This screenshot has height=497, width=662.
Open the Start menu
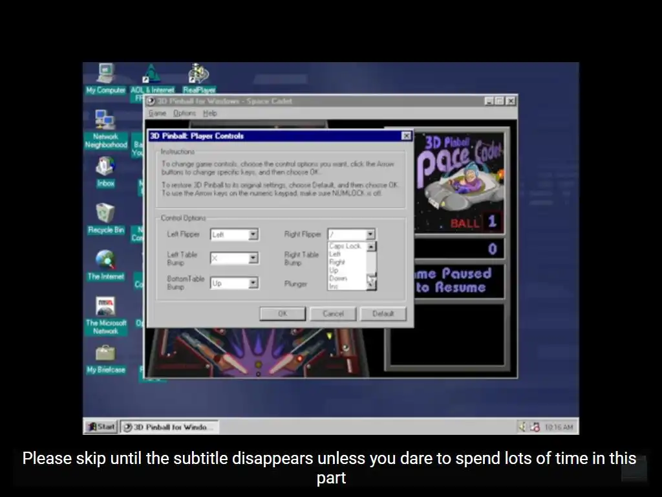click(x=101, y=427)
